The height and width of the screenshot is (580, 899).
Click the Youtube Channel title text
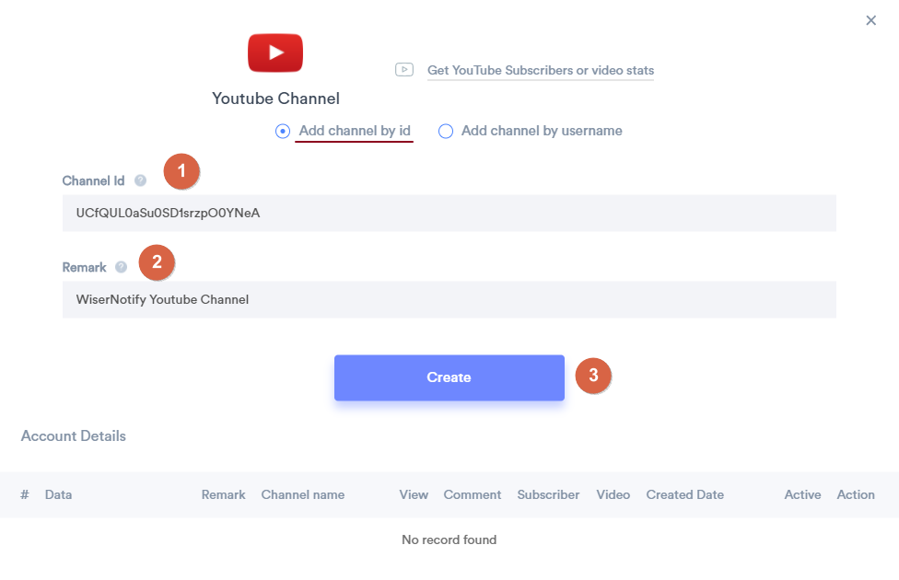tap(275, 99)
